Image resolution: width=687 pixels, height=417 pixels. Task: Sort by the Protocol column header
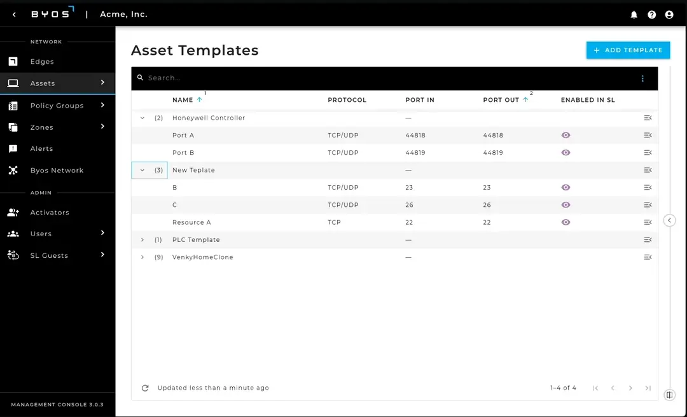(347, 100)
